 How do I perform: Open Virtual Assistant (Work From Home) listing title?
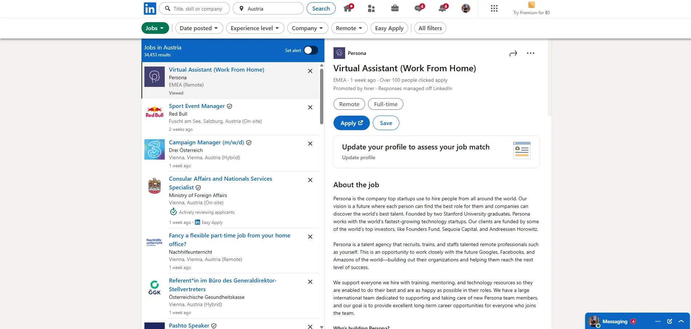216,69
